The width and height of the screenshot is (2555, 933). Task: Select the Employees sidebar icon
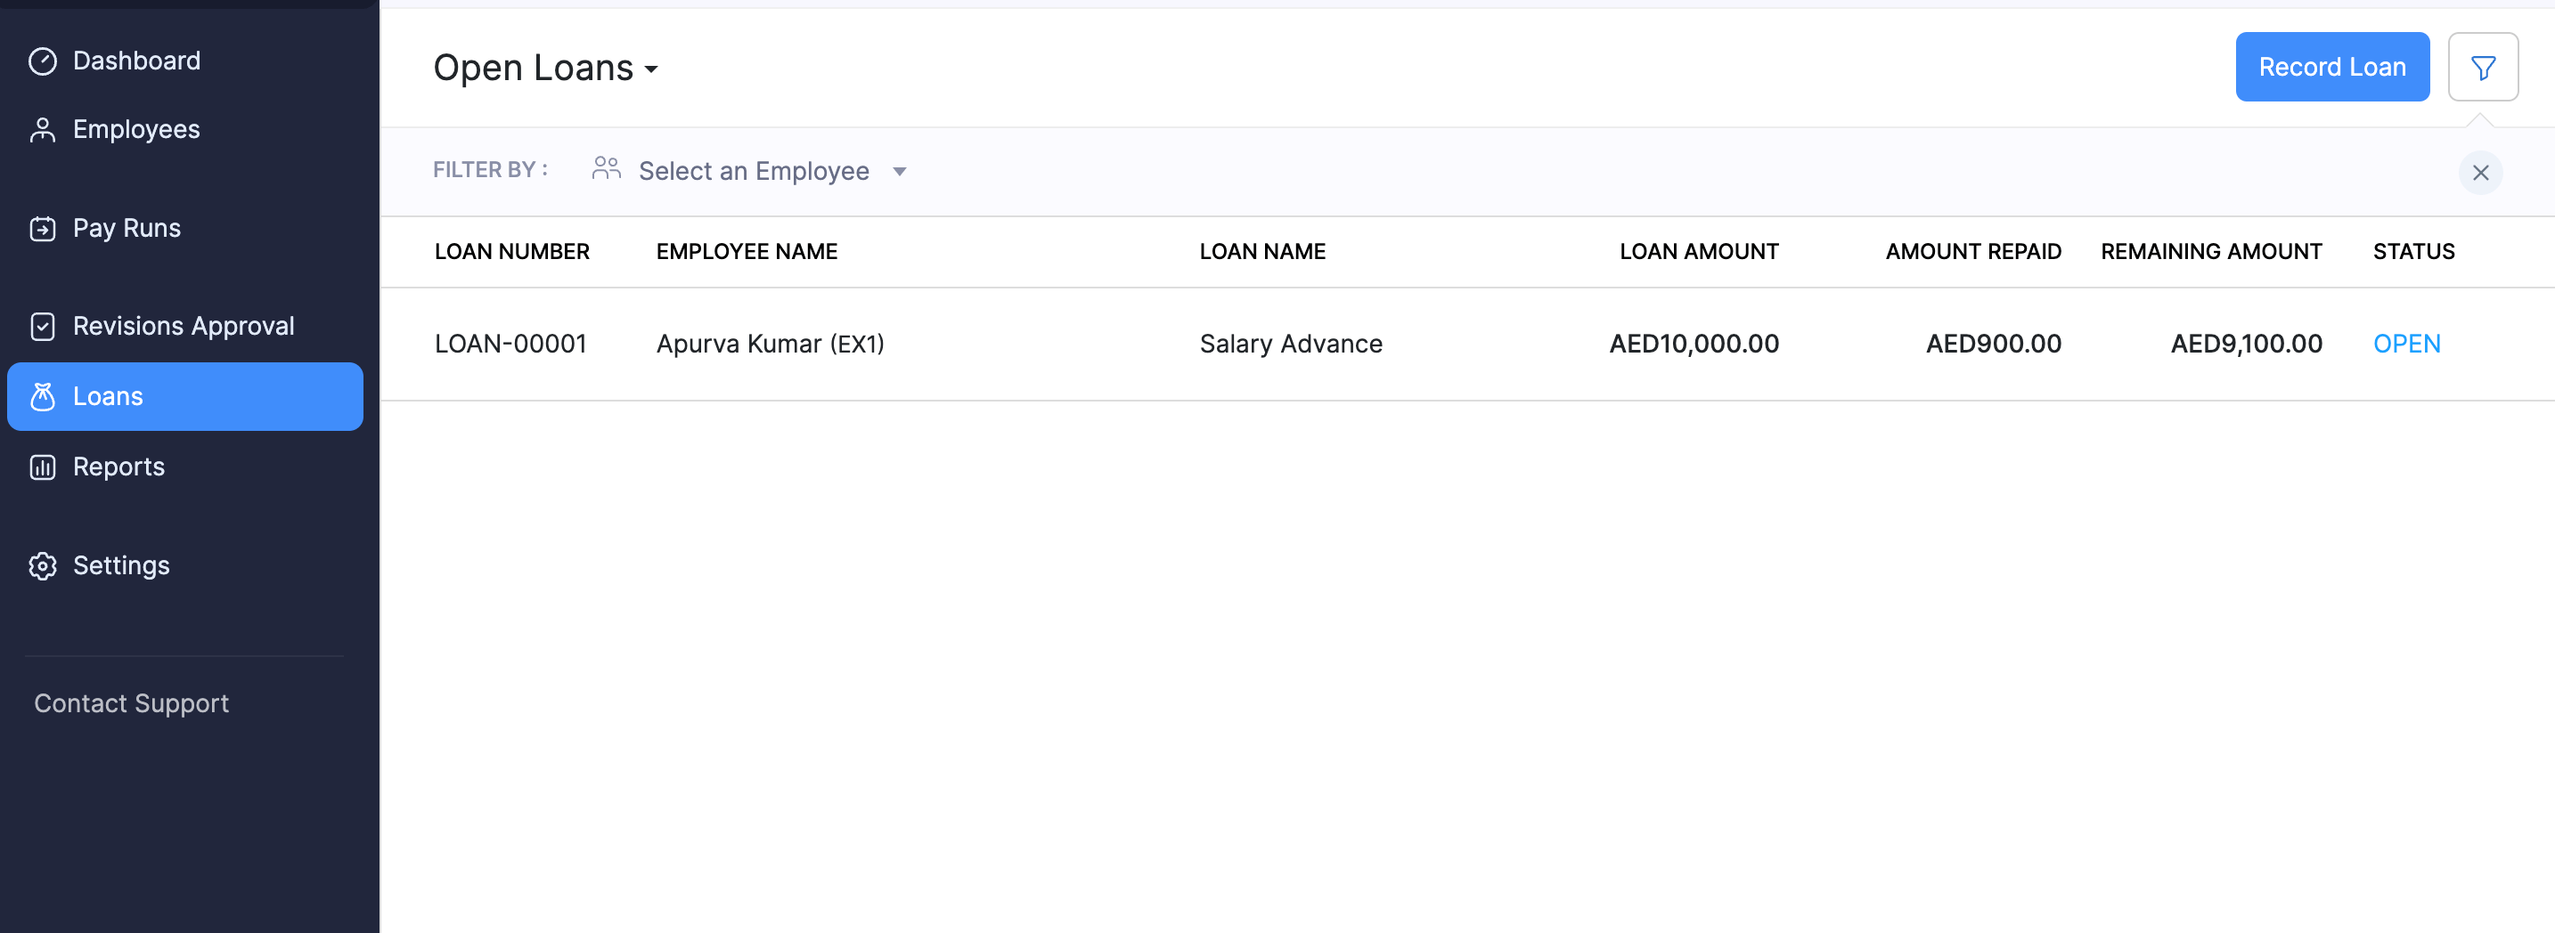[43, 129]
